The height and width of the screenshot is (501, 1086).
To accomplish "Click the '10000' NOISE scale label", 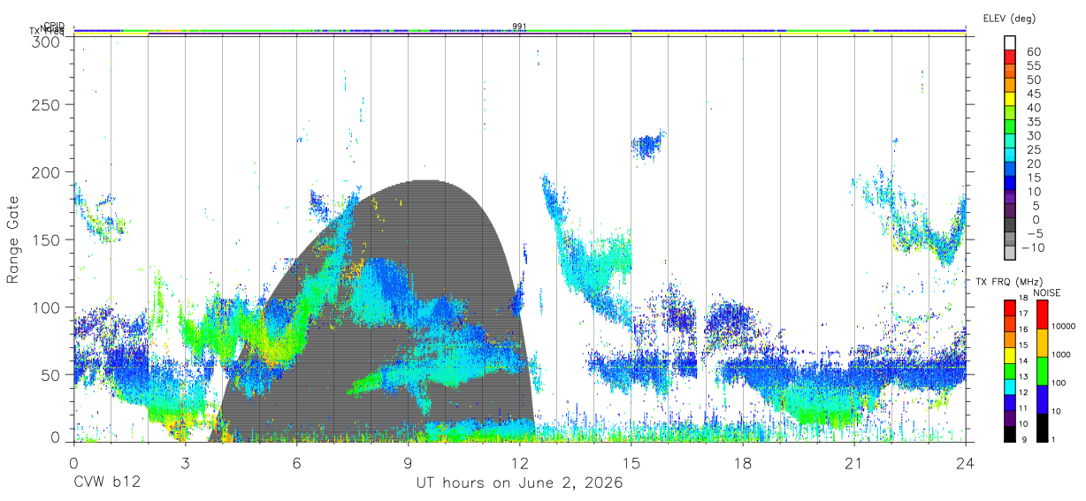I will click(1065, 327).
